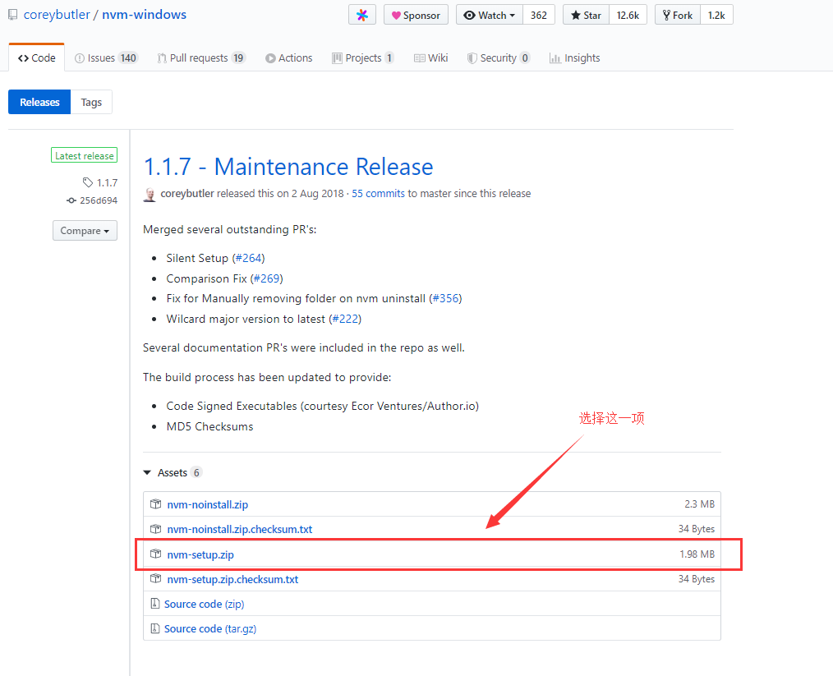Download nvm-noinstall.zip.checksum.txt

[240, 529]
